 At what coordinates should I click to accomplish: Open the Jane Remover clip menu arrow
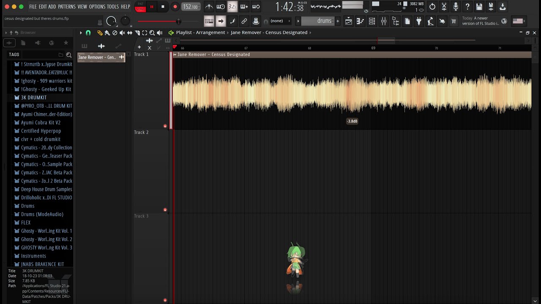(175, 54)
